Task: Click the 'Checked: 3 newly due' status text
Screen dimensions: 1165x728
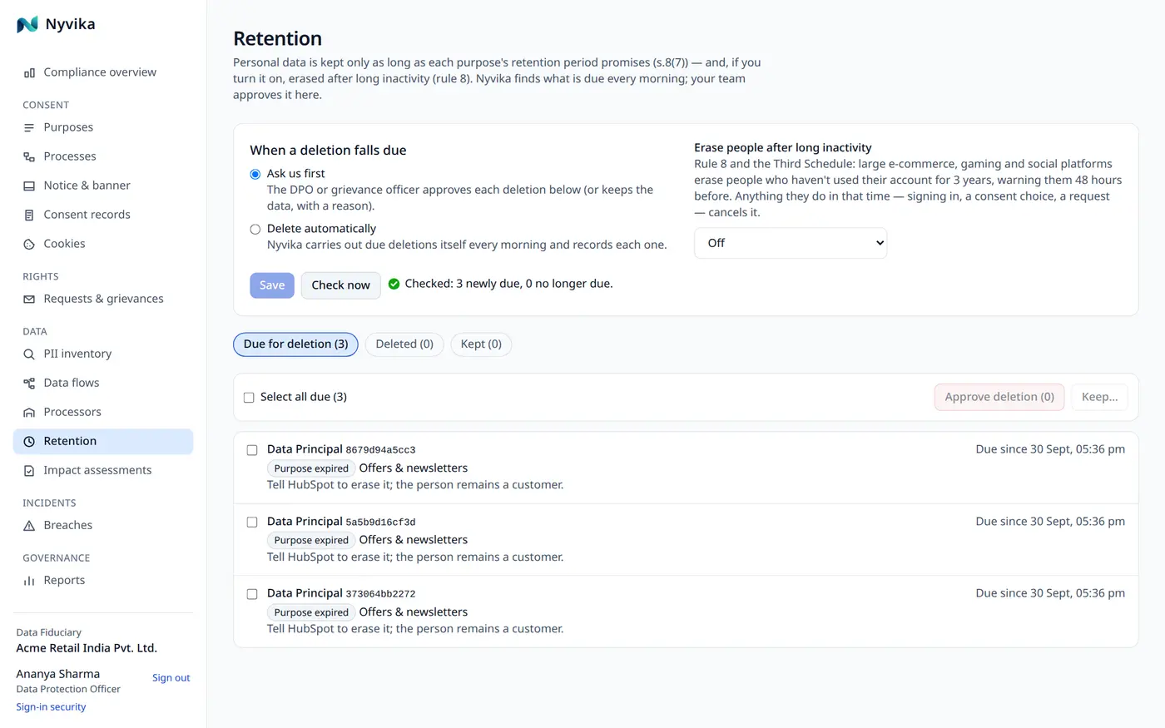Action: [508, 284]
